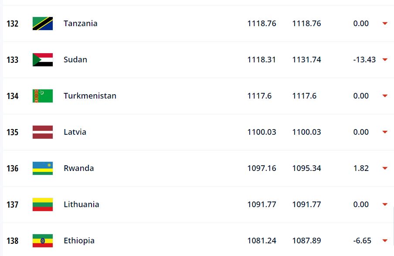The height and width of the screenshot is (256, 394).
Task: Select Rwanda's total points 1097.16
Action: [262, 168]
